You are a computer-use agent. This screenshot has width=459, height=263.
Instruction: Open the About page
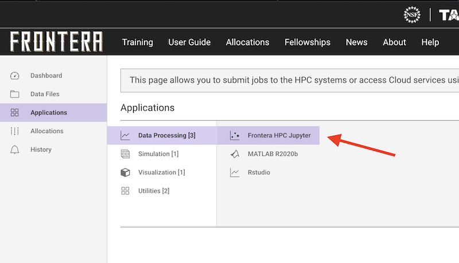[x=394, y=42]
